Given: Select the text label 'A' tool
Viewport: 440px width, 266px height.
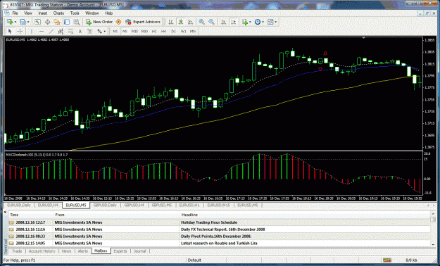Looking at the screenshot, I should coord(80,32).
